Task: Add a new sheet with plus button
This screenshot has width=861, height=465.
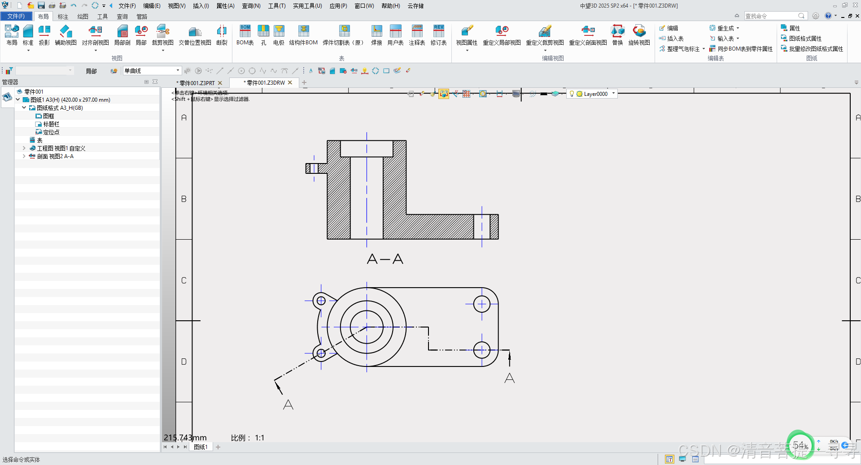Action: tap(218, 447)
